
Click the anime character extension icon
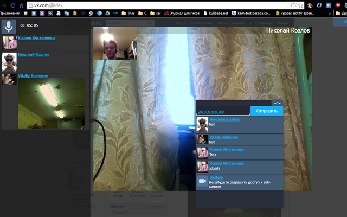310,5
